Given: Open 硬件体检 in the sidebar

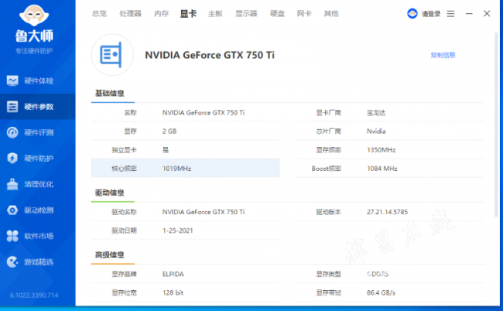Looking at the screenshot, I should coord(38,80).
